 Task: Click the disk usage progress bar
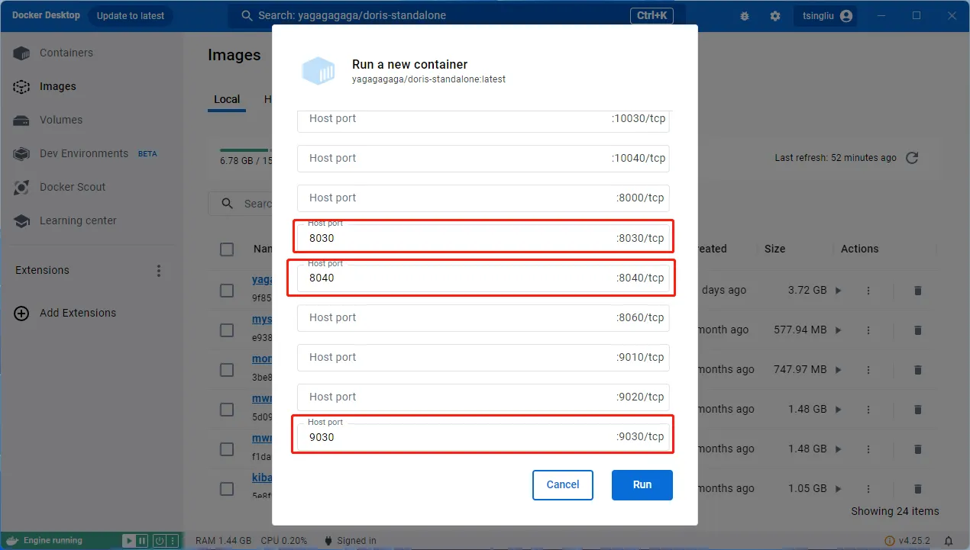245,150
